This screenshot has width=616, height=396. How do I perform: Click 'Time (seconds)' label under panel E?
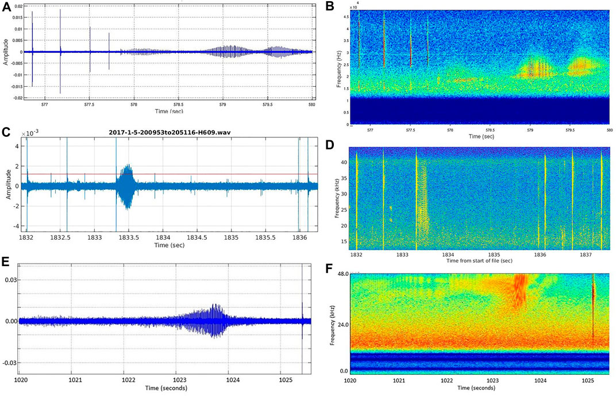(165, 388)
